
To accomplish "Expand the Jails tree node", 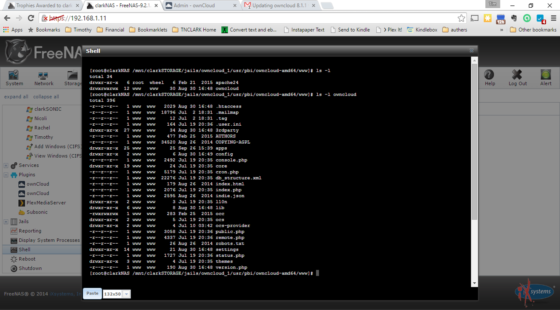I will pyautogui.click(x=6, y=222).
